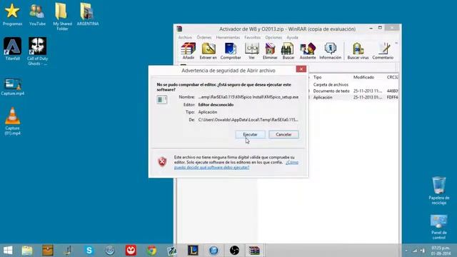Select the Extraer en toolbar icon
The height and width of the screenshot is (257, 457).
(x=208, y=51)
